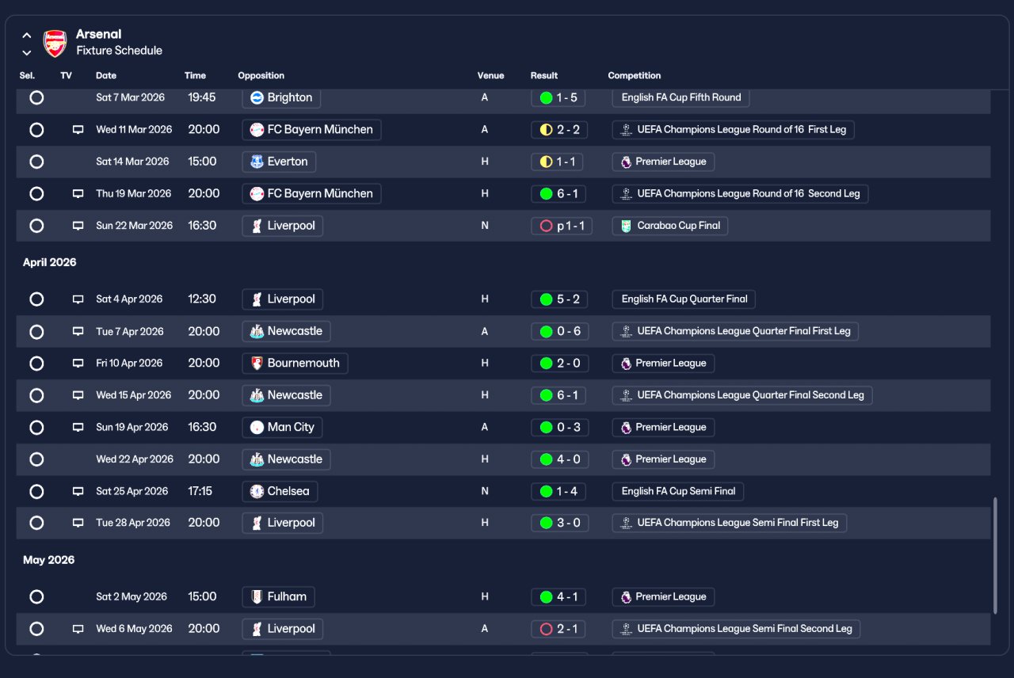The image size is (1014, 678).
Task: Select the radio button for Fri 10 Apr Bournemouth
Action: (36, 364)
